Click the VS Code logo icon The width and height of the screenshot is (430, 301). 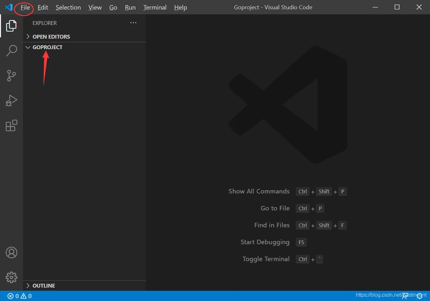(x=9, y=7)
